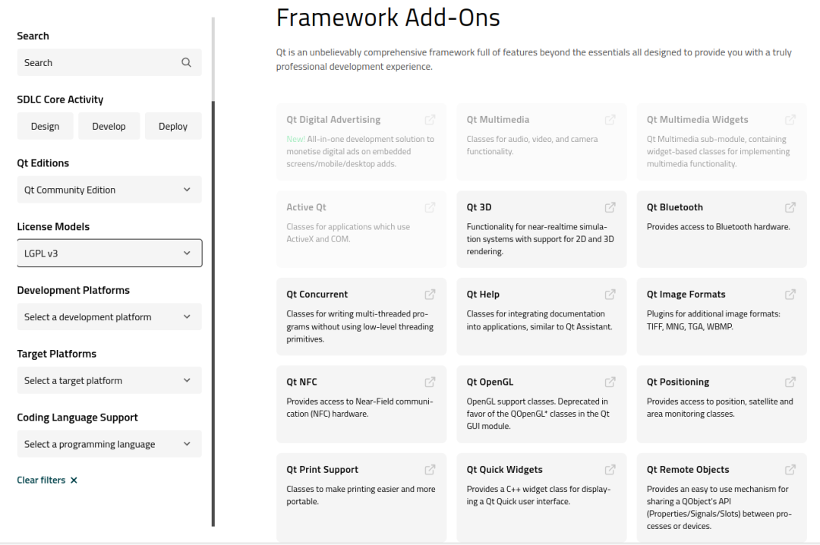The image size is (820, 545).
Task: Click the X icon beside Clear filters
Action: (x=74, y=480)
